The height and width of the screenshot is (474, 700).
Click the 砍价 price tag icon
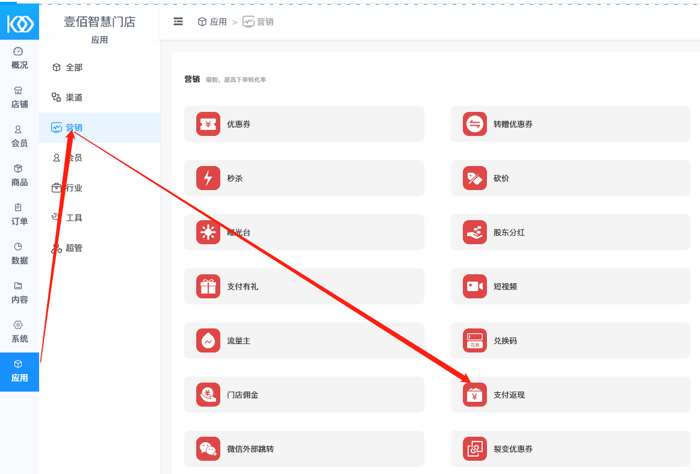[x=475, y=178]
